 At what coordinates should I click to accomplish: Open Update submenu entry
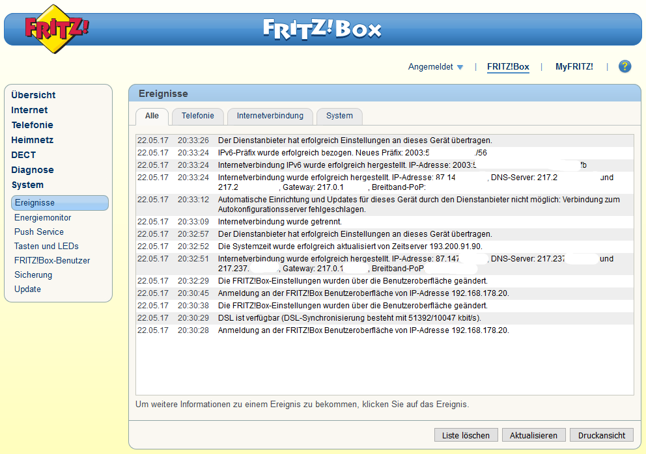click(x=27, y=289)
